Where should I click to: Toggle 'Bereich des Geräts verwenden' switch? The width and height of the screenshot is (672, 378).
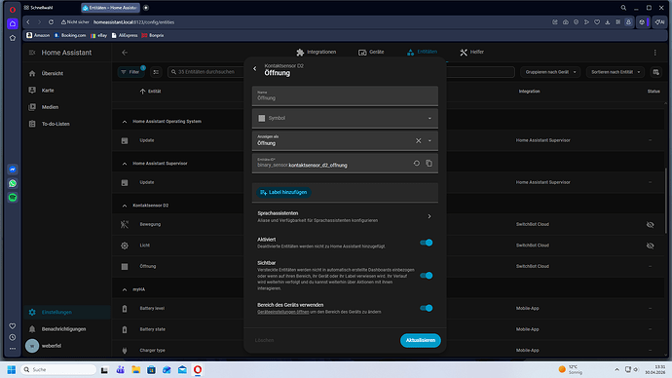[426, 308]
